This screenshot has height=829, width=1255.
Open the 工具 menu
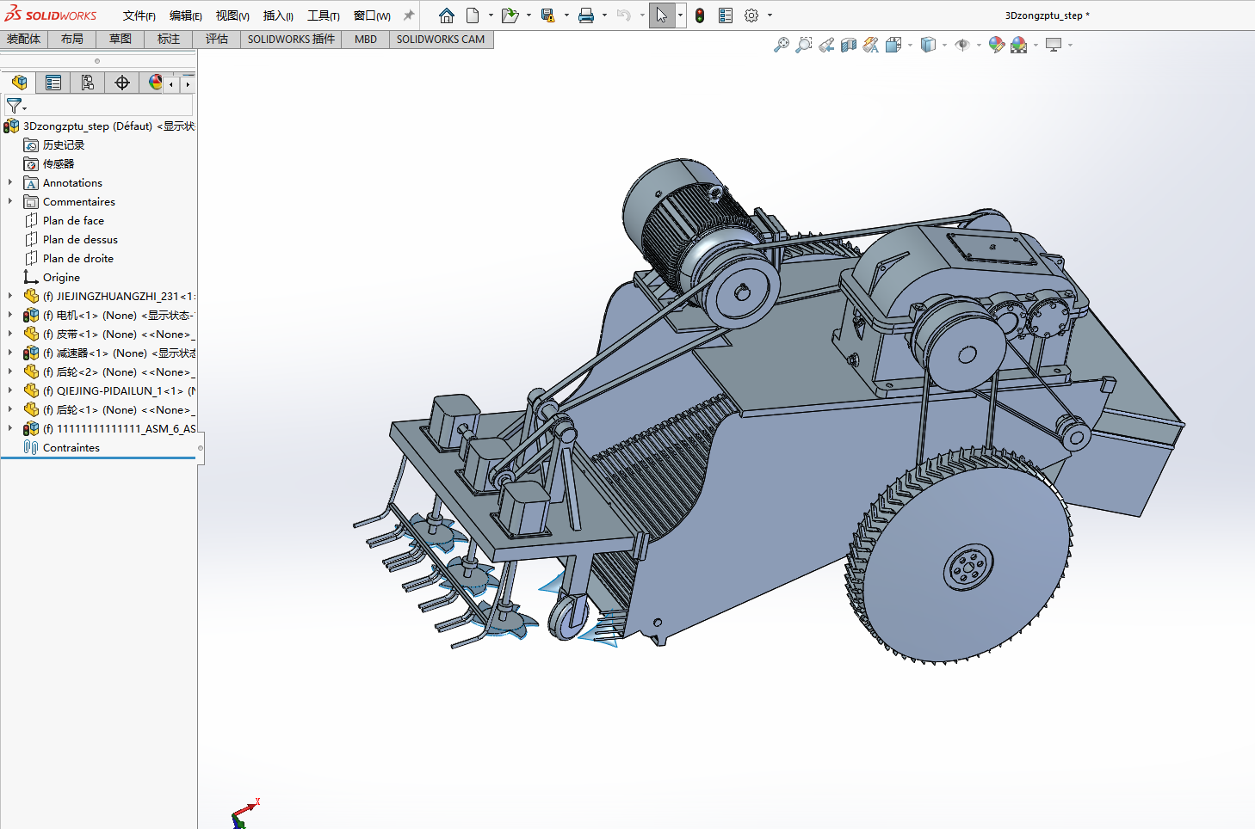point(323,15)
